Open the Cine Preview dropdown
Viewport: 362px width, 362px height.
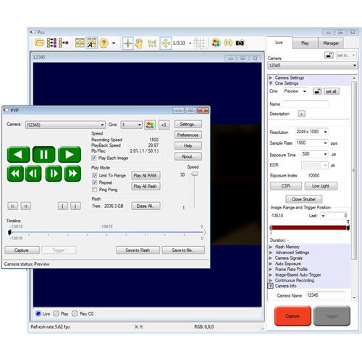tap(295, 91)
